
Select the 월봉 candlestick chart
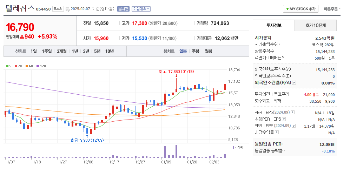tap(209, 51)
